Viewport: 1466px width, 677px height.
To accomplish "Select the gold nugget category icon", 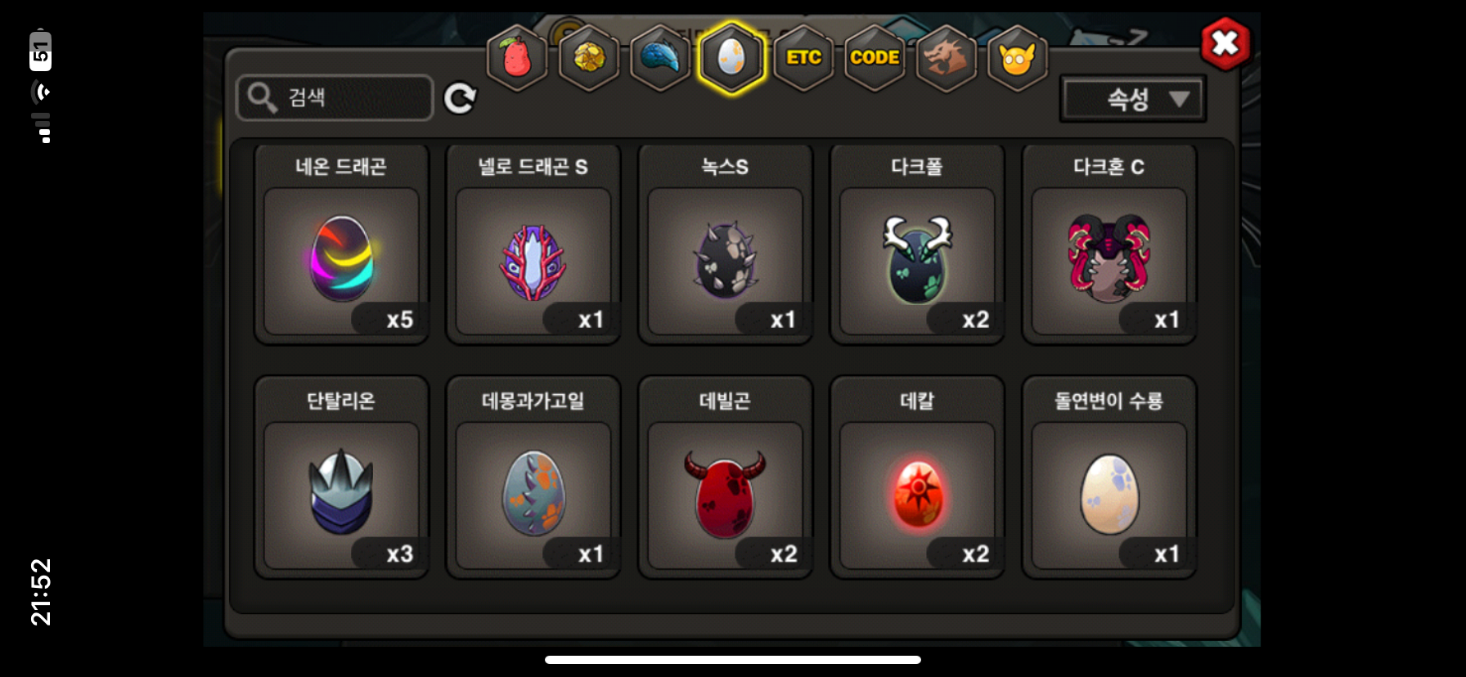I will click(x=589, y=58).
